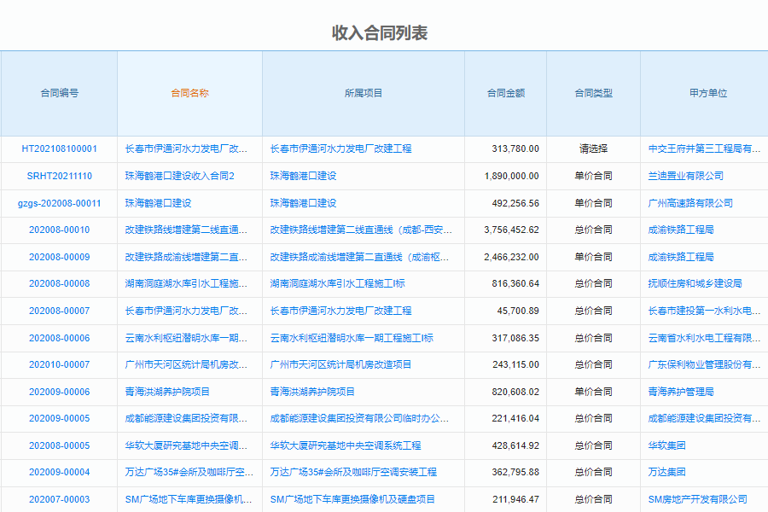Open contract name 云南水利枢纽潜明水库一期...
The width and height of the screenshot is (768, 512).
[186, 338]
